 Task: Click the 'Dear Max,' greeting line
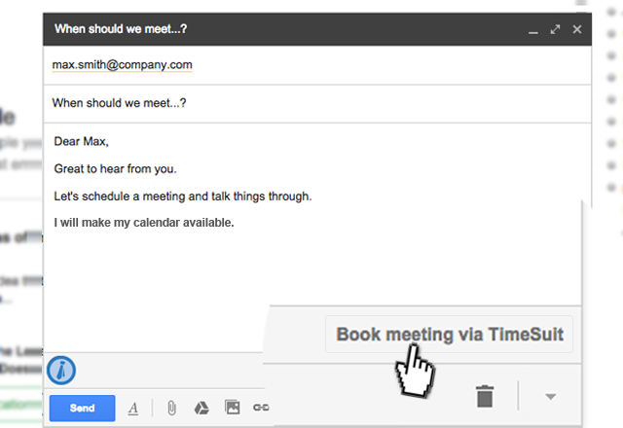pos(82,141)
